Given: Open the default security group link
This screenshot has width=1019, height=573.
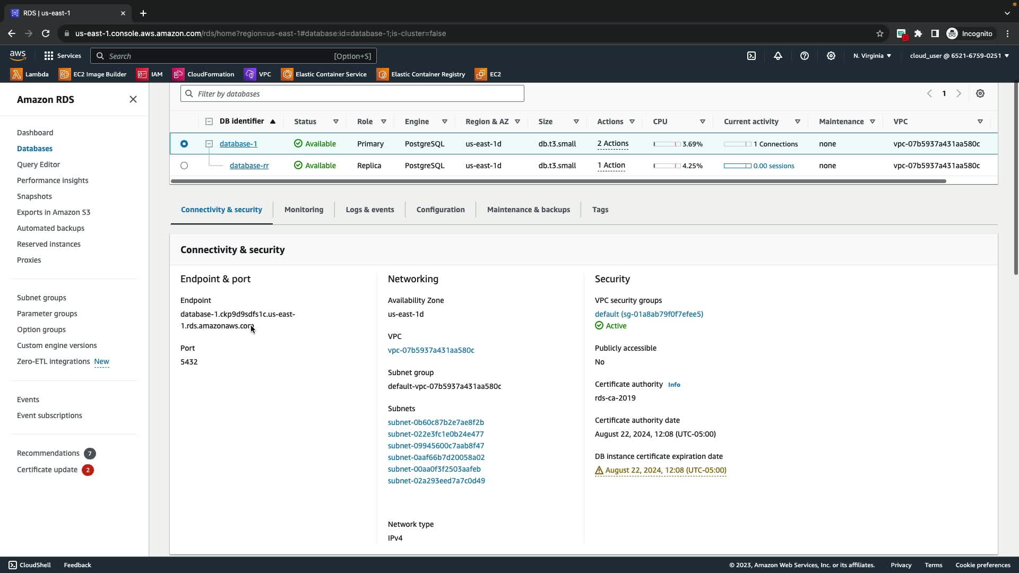Looking at the screenshot, I should pyautogui.click(x=649, y=314).
